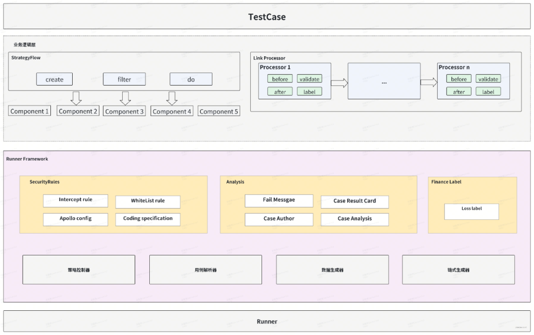Click the Link Processor title
Screen dimensions: 534x335
point(269,58)
